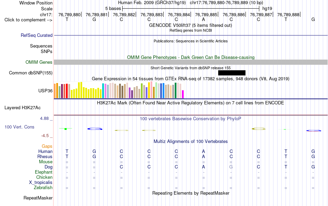
Task: Click position label 76,789,880 on ruler
Action: [69, 14]
